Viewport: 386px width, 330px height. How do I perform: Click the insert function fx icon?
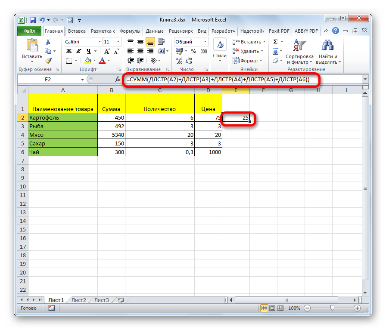(117, 80)
